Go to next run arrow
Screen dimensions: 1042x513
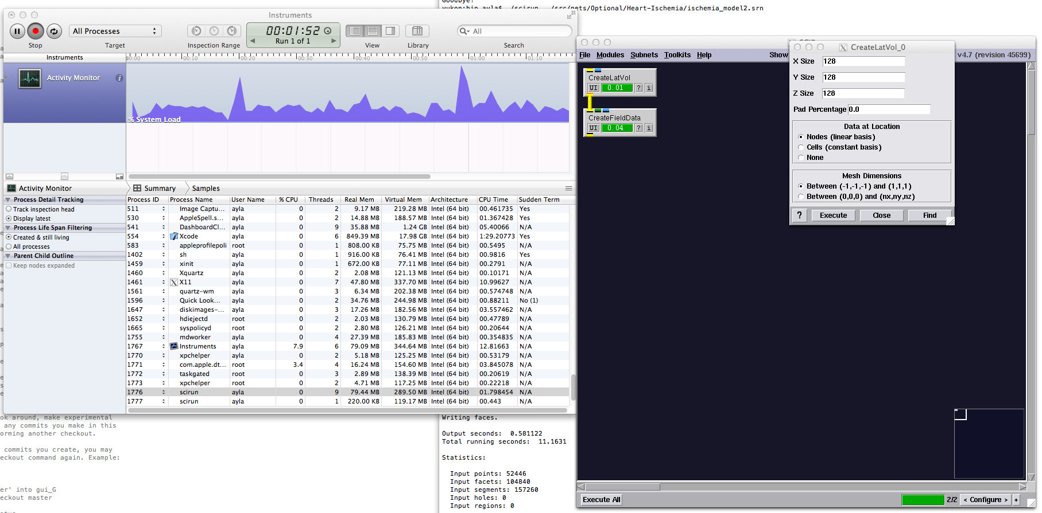coord(334,41)
